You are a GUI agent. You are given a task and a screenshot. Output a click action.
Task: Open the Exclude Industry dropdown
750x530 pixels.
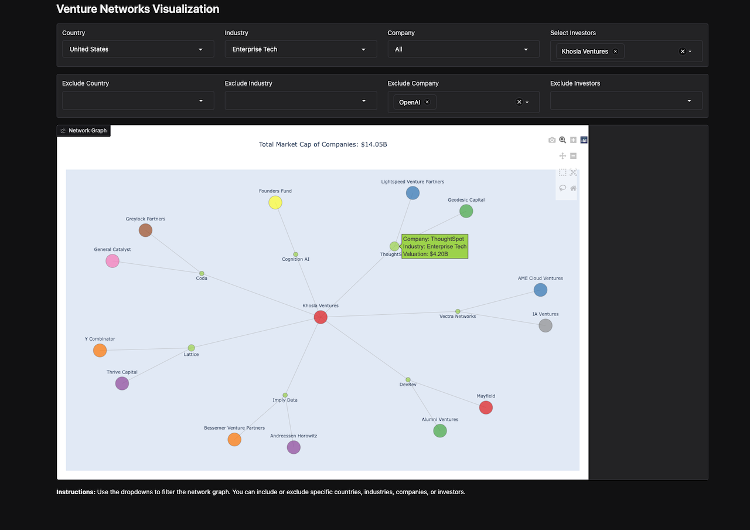pos(301,101)
